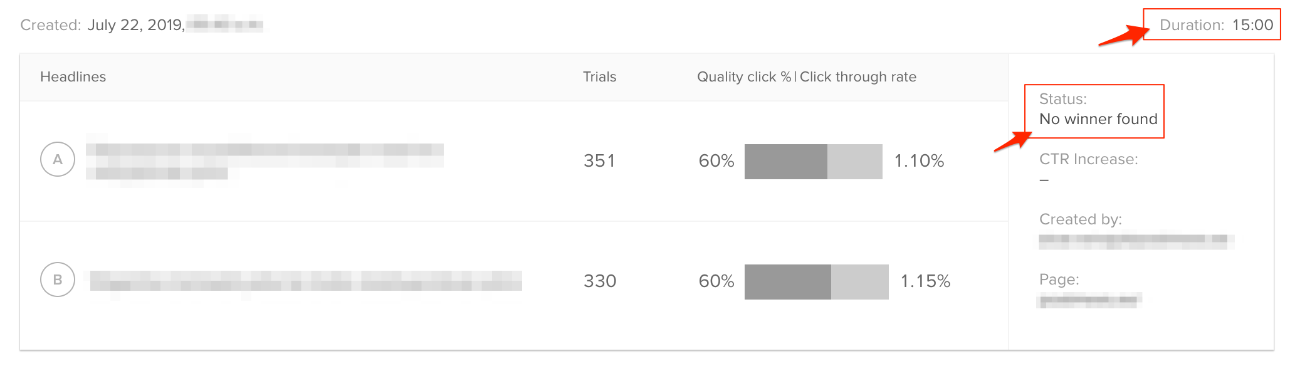
Task: Click the circled A headline icon
Action: (x=58, y=160)
